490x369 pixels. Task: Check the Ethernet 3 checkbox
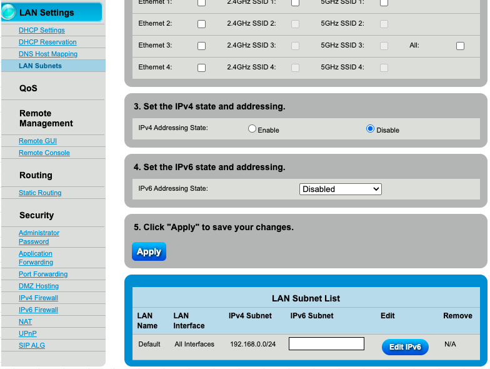pos(201,46)
